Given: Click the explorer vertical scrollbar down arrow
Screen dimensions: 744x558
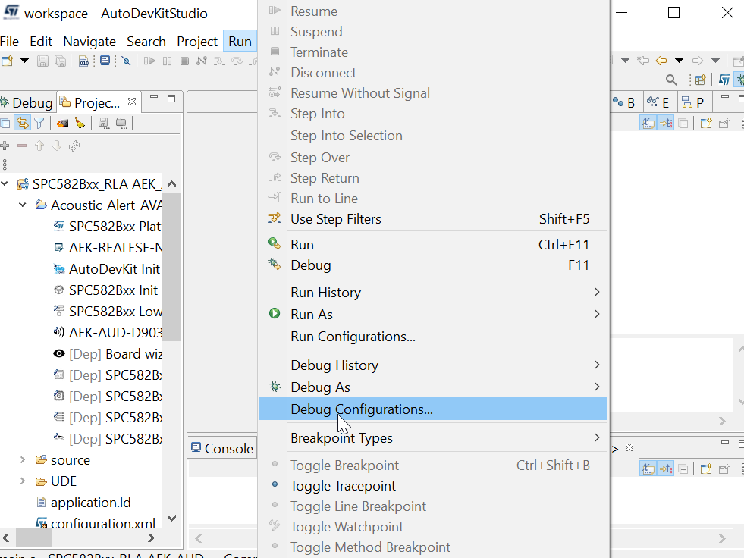Looking at the screenshot, I should 171,518.
